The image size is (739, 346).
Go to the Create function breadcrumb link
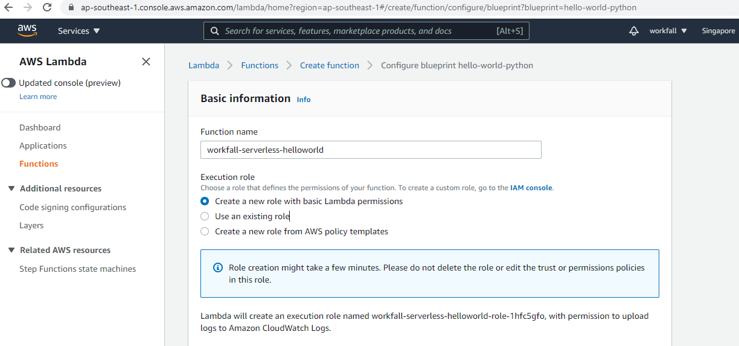(x=330, y=65)
